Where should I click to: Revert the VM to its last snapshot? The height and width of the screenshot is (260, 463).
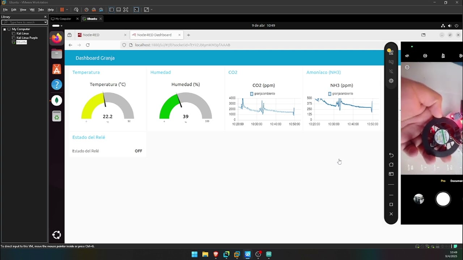[94, 10]
